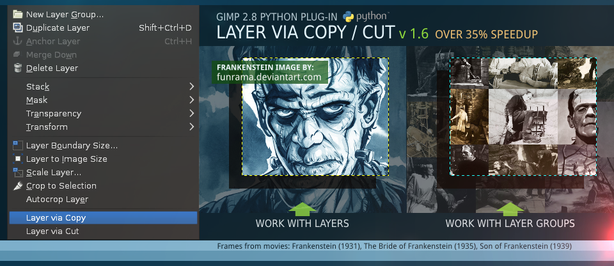Click the Duplicate Layer icon
The image size is (614, 266).
point(18,27)
